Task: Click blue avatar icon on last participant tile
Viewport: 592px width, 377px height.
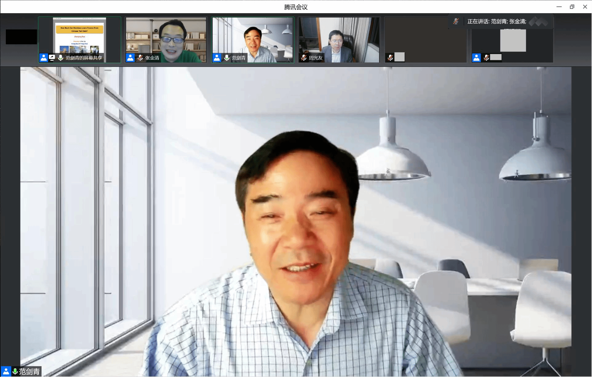Action: tap(476, 57)
